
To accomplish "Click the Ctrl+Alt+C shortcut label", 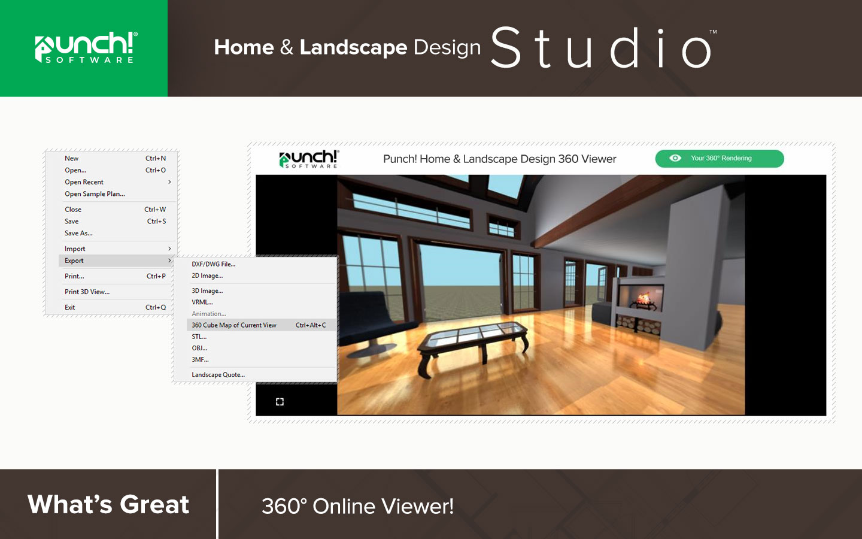I will 311,325.
